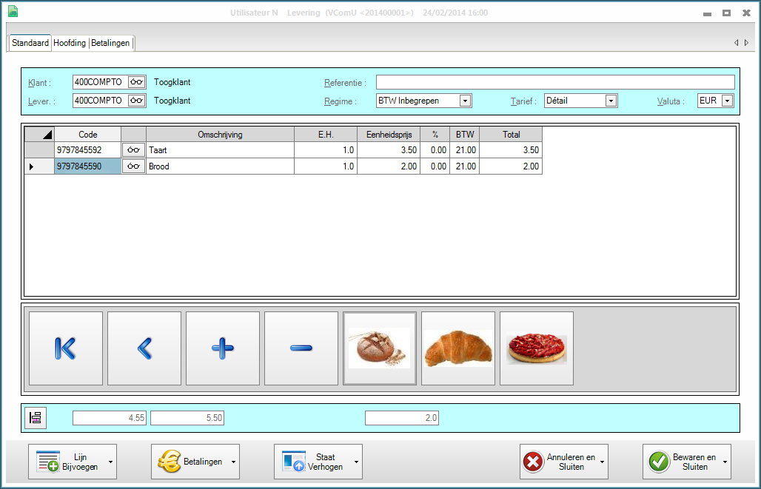Click the lookup icon in the Taart row
761x489 pixels.
click(133, 150)
